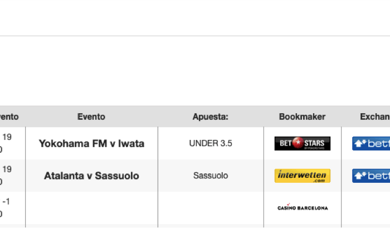Select the Casino Barcelona bookmaker logo
This screenshot has width=390, height=228.
pos(303,207)
